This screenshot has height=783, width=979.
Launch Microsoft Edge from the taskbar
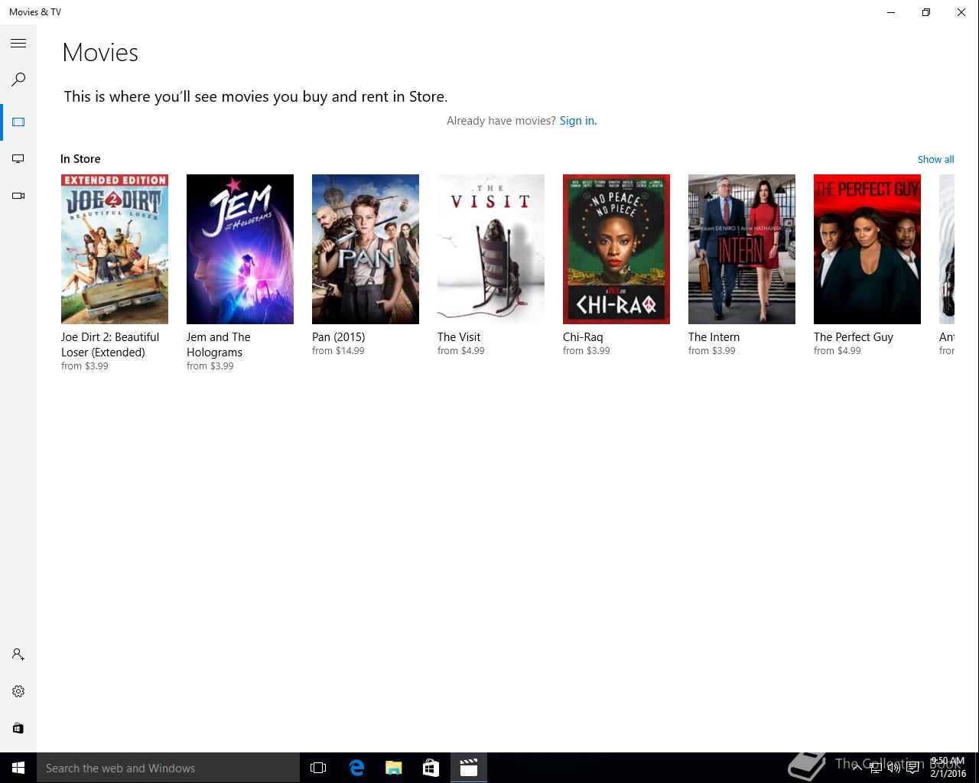(356, 768)
